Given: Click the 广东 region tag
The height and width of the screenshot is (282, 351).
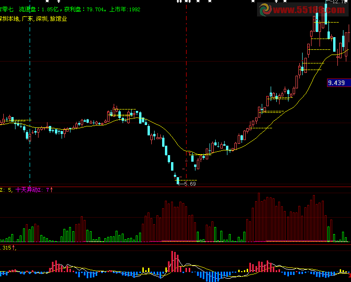Looking at the screenshot, I should (27, 19).
